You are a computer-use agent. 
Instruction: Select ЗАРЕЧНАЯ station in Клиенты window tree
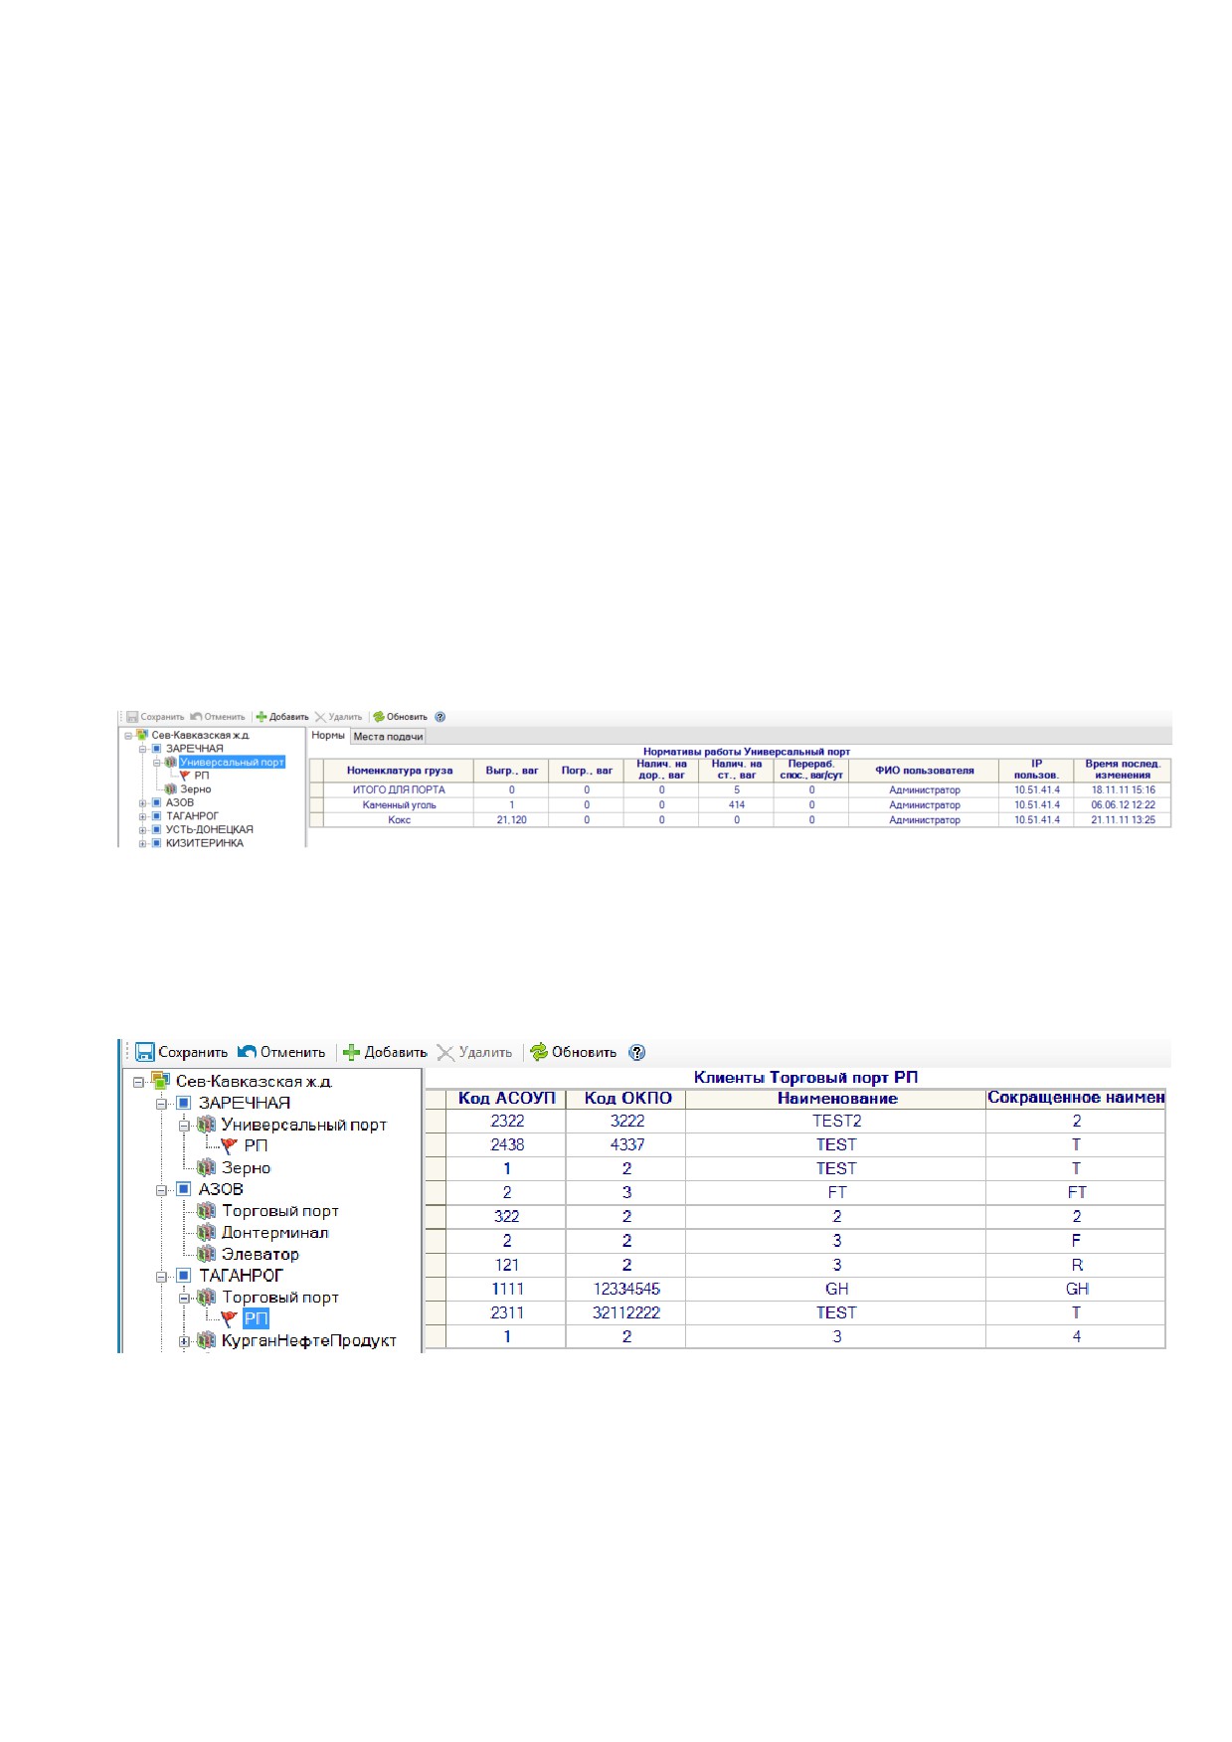tap(245, 1103)
